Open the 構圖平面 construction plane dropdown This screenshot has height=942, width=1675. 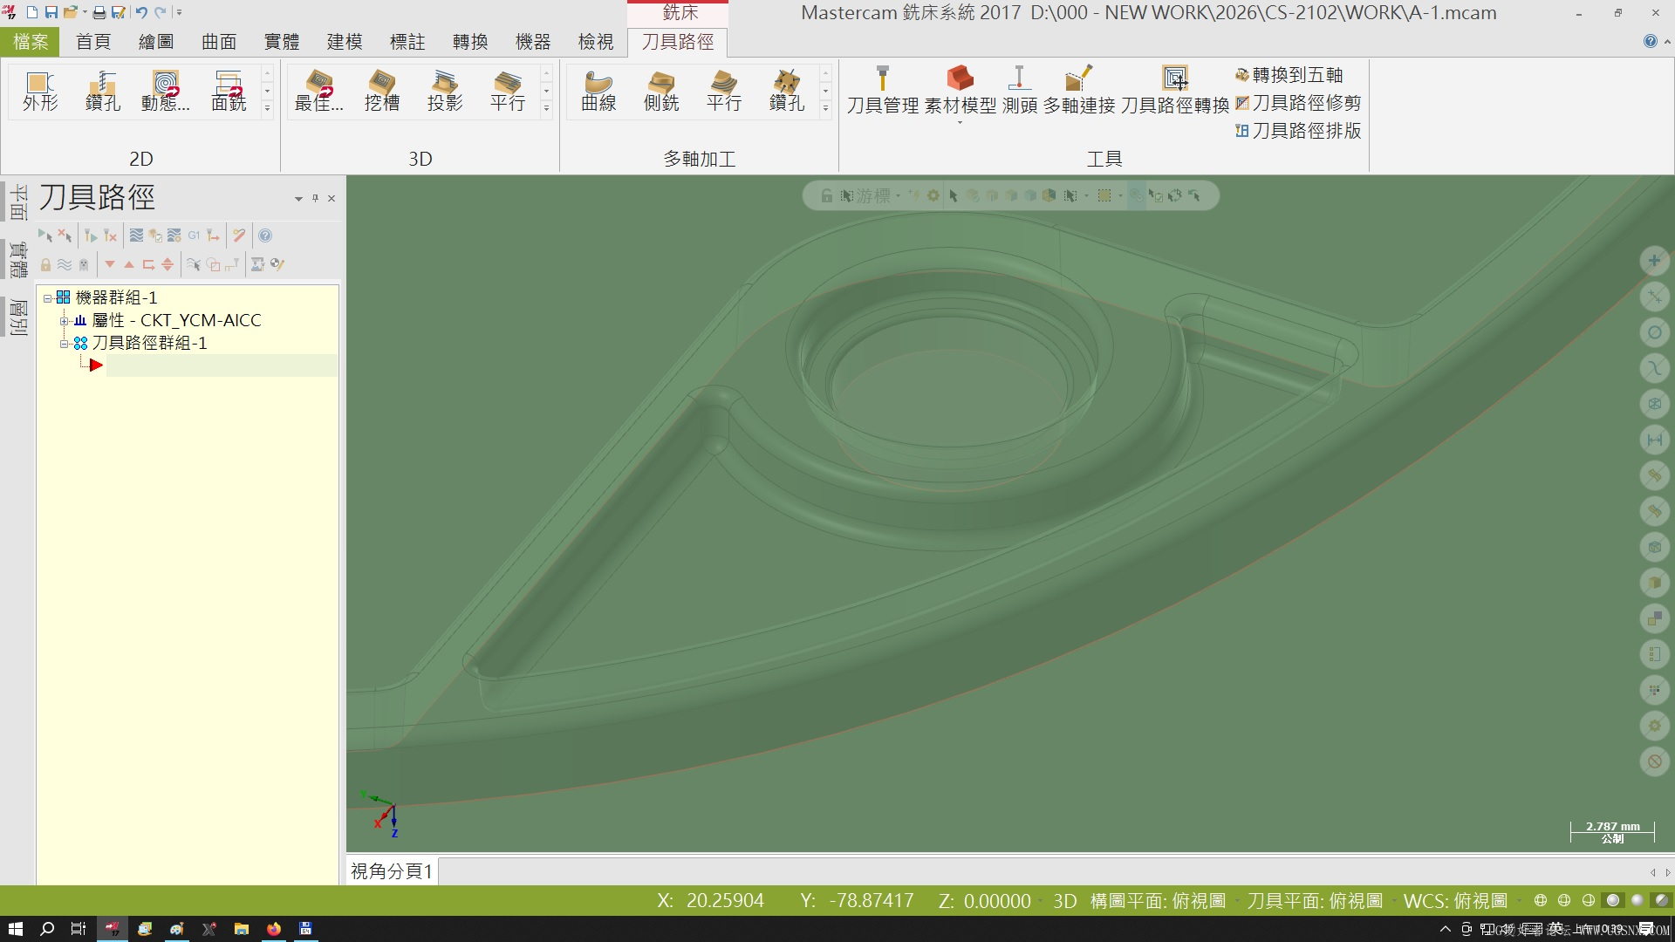(x=1157, y=901)
